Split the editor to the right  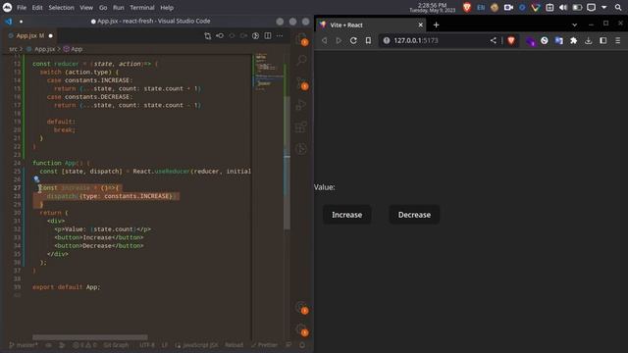(268, 35)
